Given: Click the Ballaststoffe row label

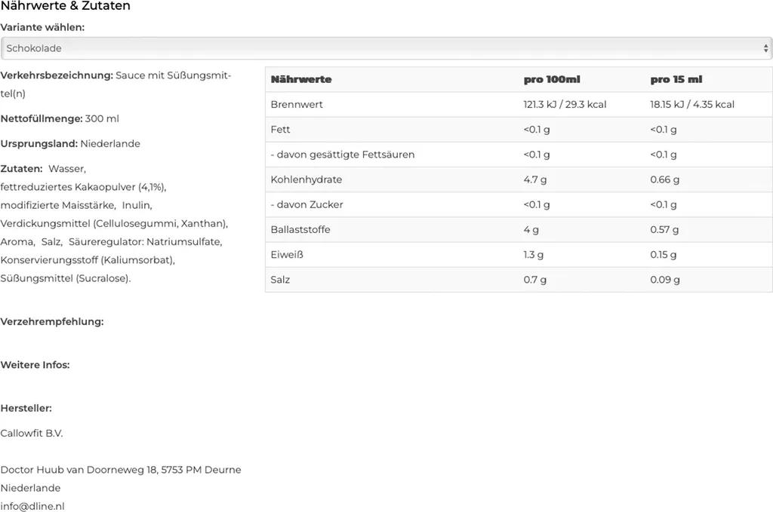Looking at the screenshot, I should click(x=300, y=230).
